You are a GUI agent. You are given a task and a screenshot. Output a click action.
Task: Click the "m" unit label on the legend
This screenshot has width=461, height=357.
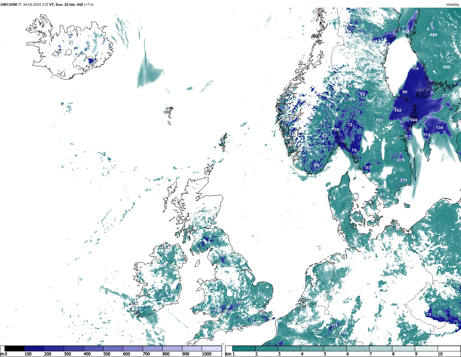click(x=2, y=354)
